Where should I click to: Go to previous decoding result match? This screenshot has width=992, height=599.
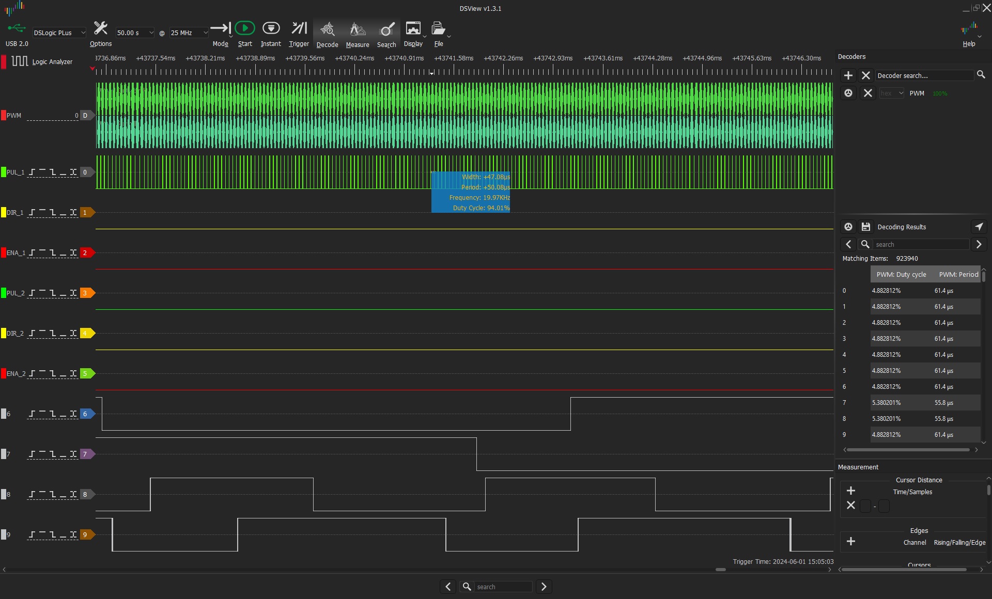pos(848,245)
